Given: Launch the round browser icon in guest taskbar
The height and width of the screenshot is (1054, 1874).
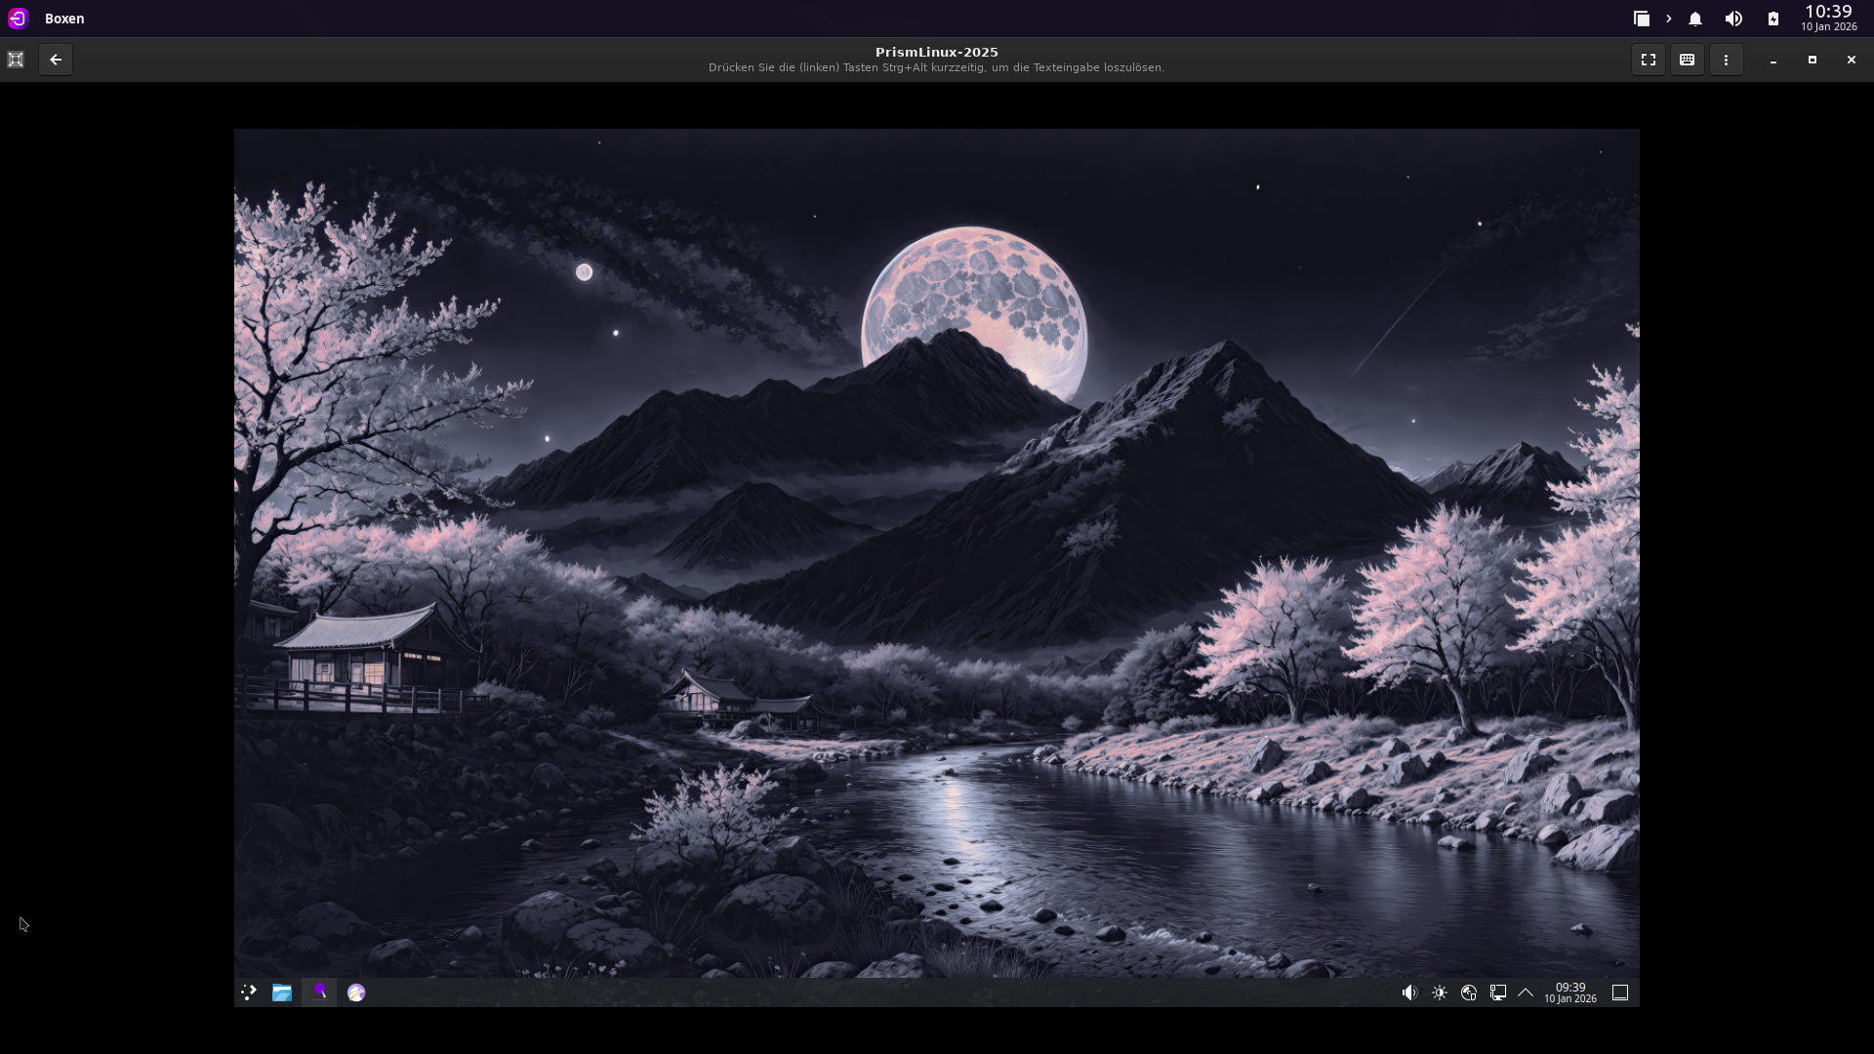Looking at the screenshot, I should (x=356, y=993).
